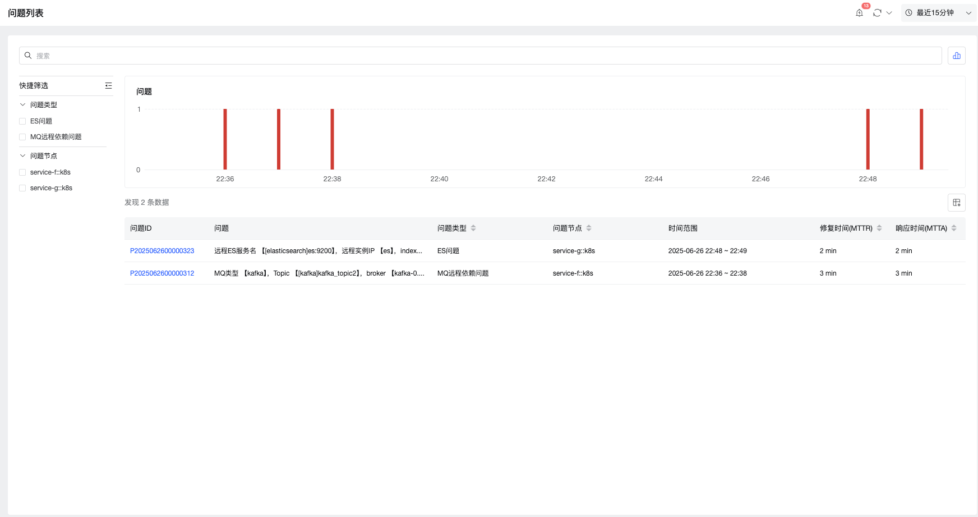The image size is (978, 517).
Task: Sort by 问题节点 column
Action: coord(589,228)
